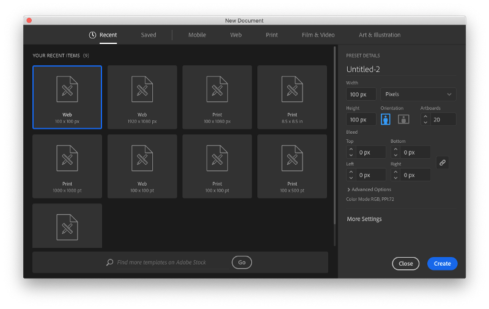This screenshot has width=489, height=309.
Task: Increase the Left bleed value
Action: pyautogui.click(x=351, y=172)
